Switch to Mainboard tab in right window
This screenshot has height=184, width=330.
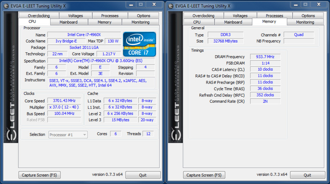point(233,22)
